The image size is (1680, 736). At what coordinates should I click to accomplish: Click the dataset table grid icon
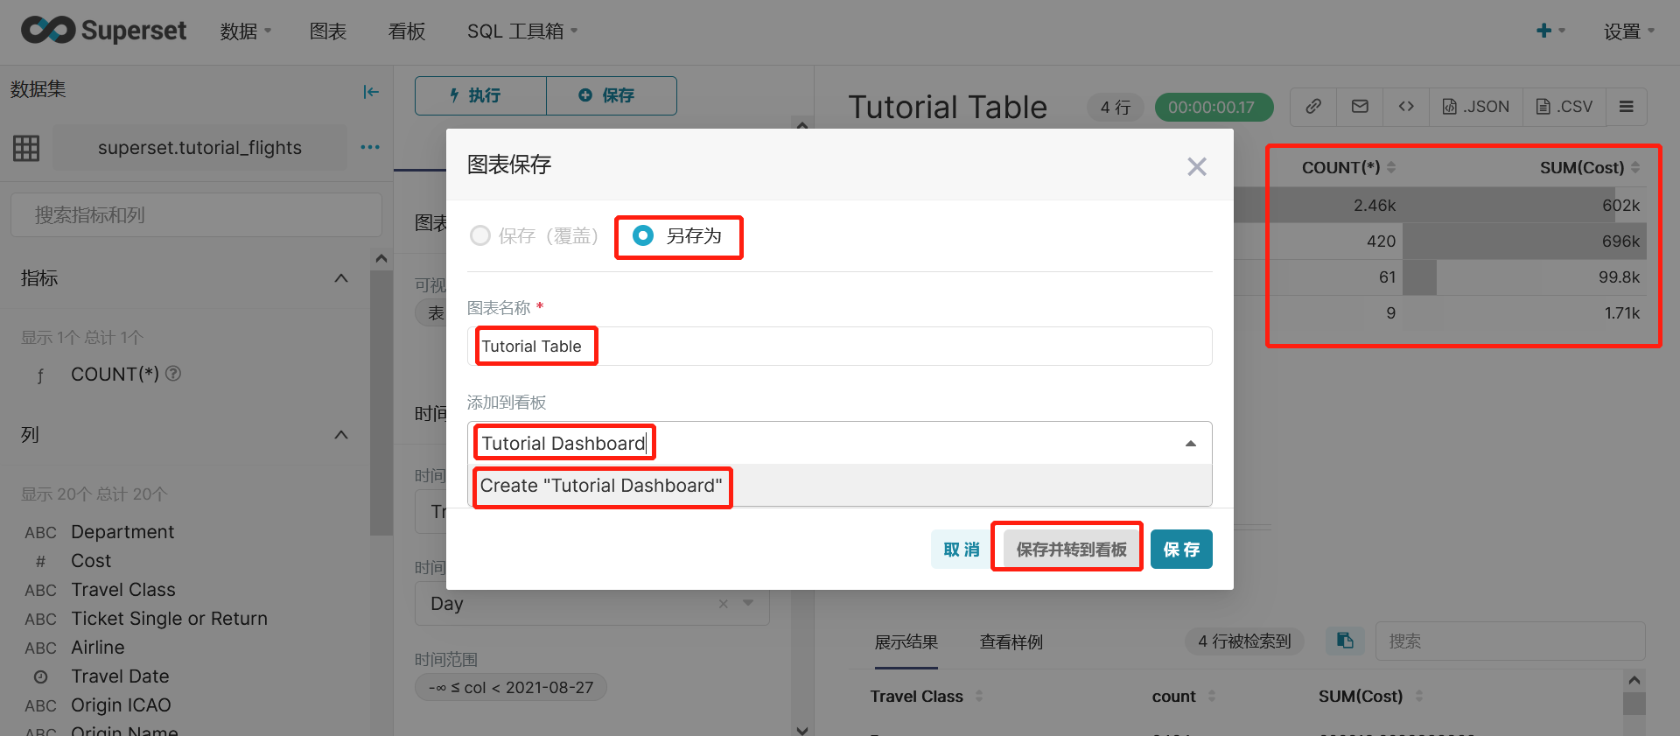26,148
